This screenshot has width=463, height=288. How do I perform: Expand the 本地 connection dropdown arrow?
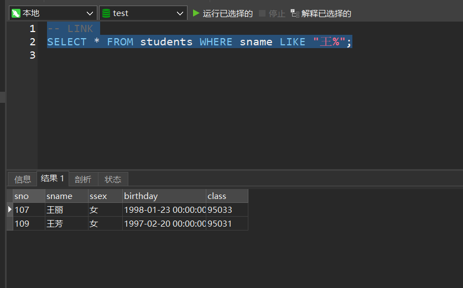click(90, 13)
